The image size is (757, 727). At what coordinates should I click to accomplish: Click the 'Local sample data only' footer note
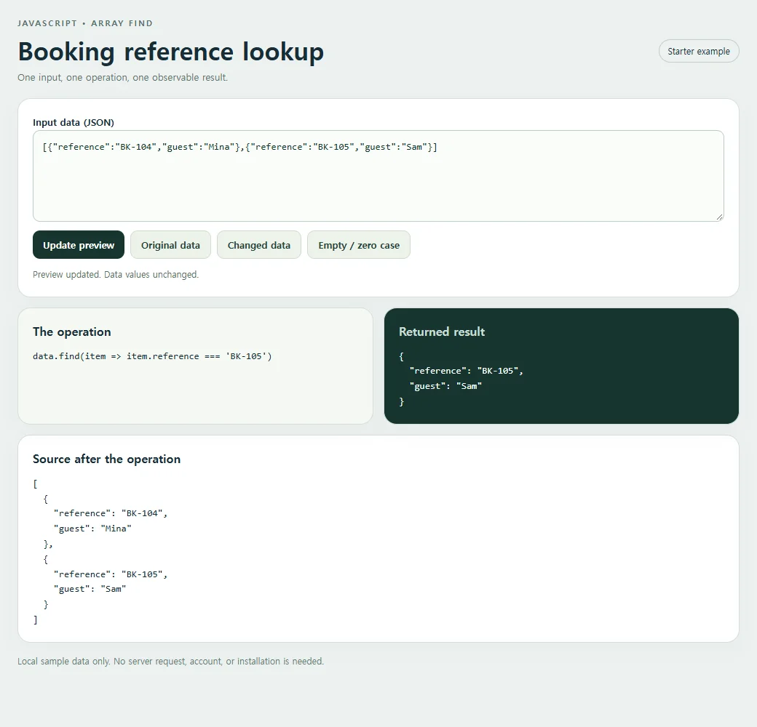tap(171, 662)
